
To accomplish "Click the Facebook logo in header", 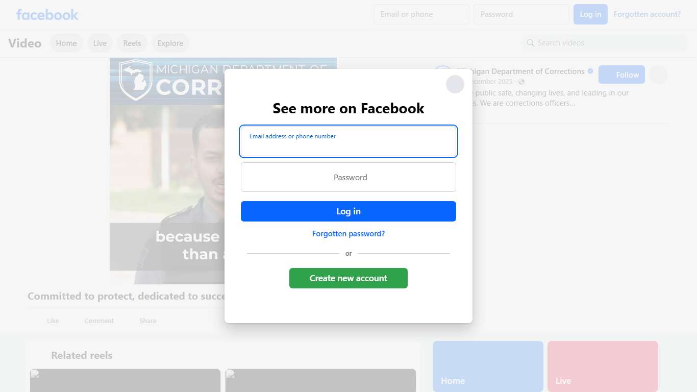I will pyautogui.click(x=47, y=14).
